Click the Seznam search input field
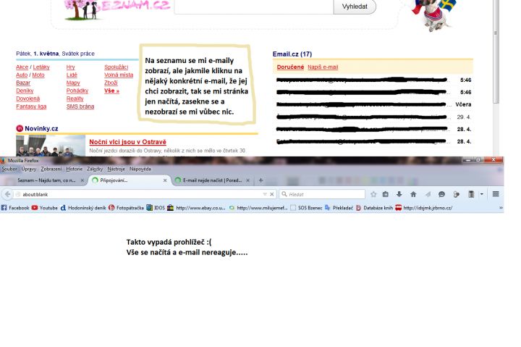The height and width of the screenshot is (347, 521). (x=254, y=7)
